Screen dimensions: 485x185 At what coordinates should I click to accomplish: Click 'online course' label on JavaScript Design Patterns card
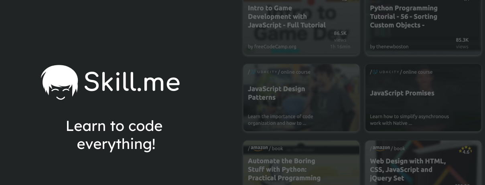tap(296, 72)
